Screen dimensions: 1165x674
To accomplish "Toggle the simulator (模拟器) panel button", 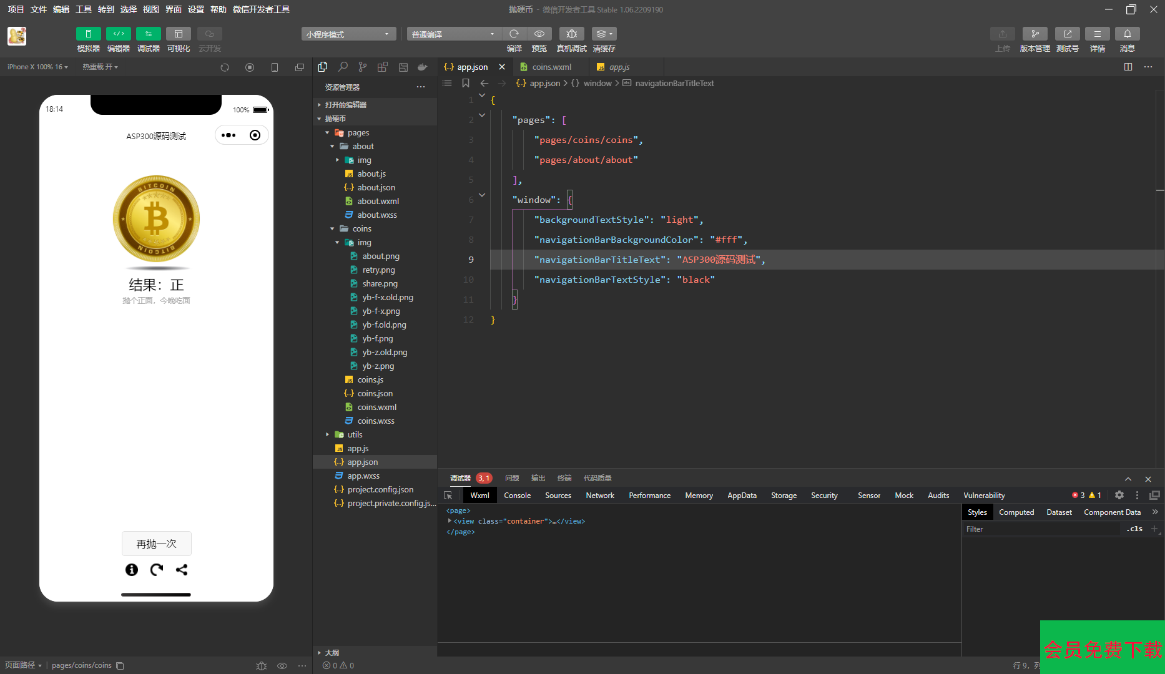I will 88,34.
